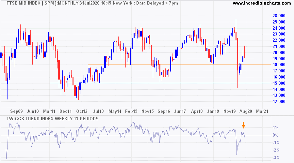Select the 19,000 price axis label
Image resolution: width=294 pixels, height=163 pixels.
pyautogui.click(x=279, y=59)
